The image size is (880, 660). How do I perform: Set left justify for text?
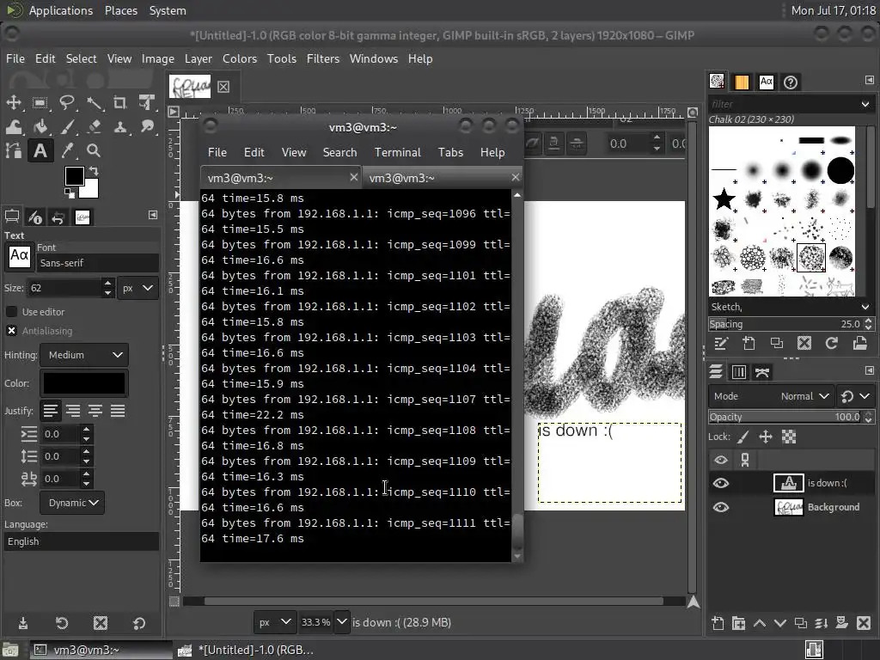[x=51, y=412]
